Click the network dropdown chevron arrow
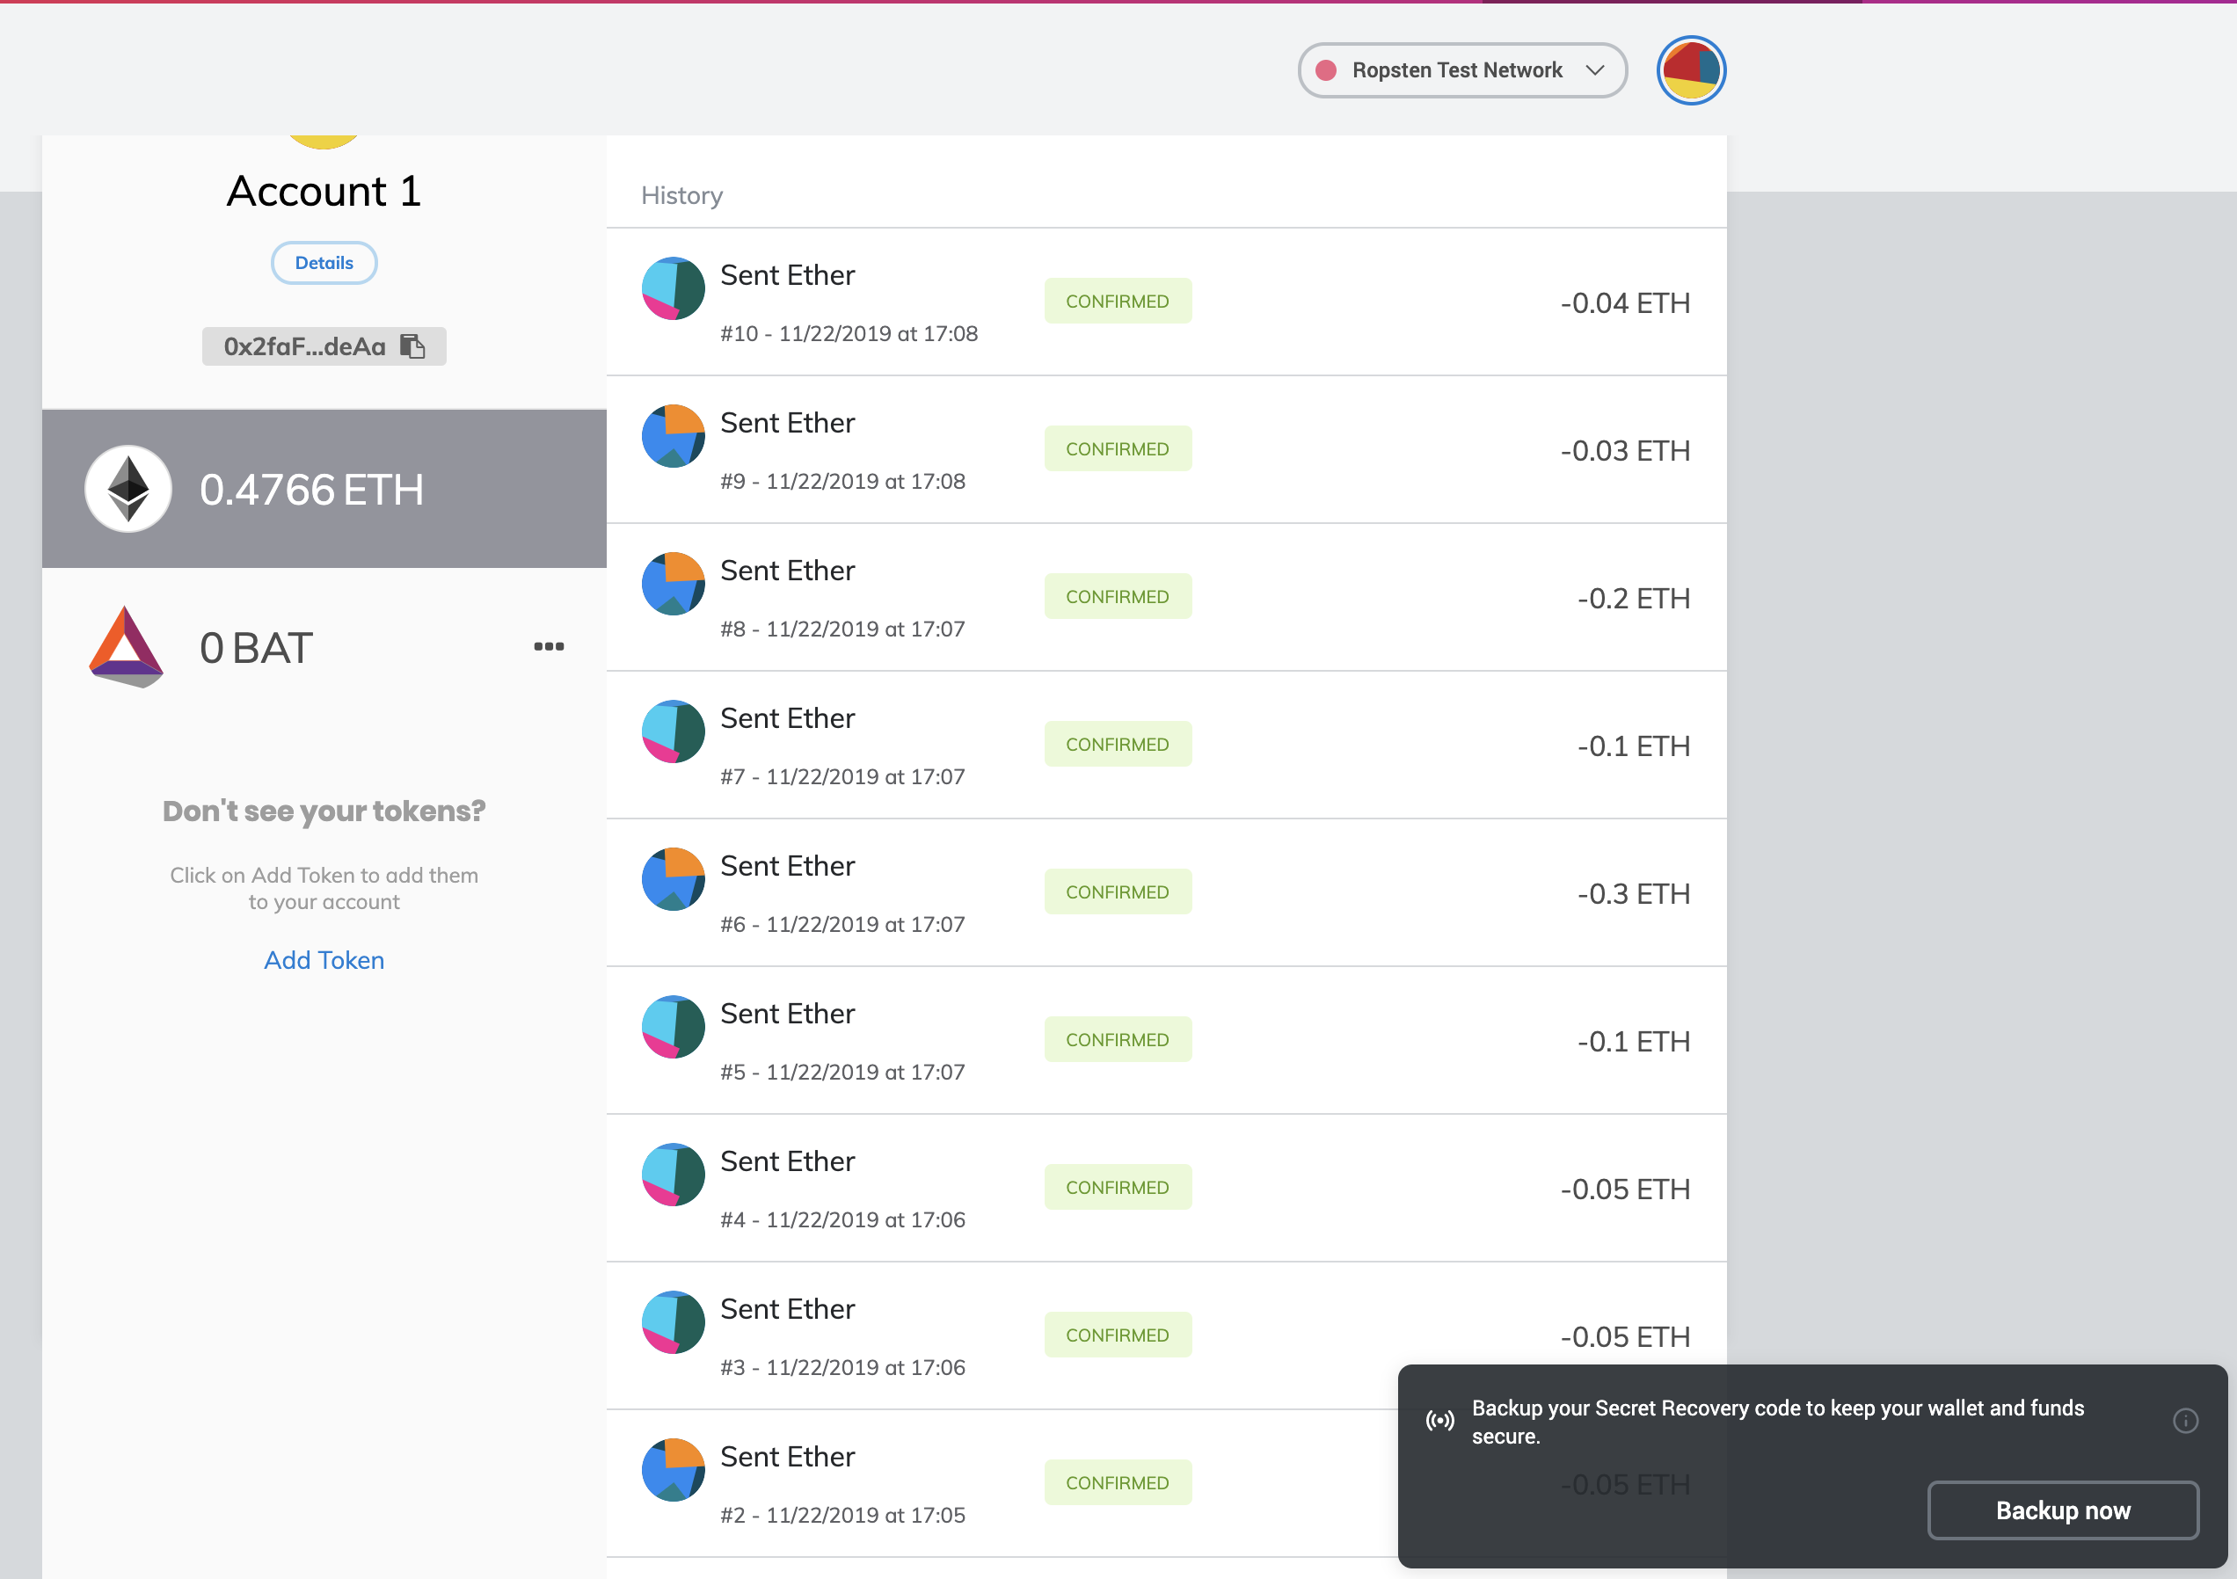2237x1579 pixels. click(x=1595, y=70)
